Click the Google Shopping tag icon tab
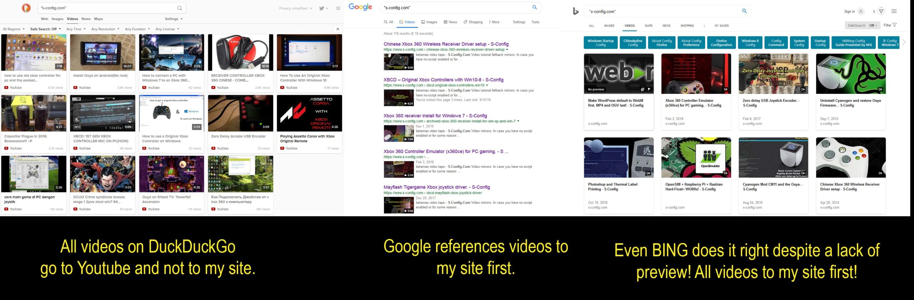Viewport: 914px width, 300px height. 473,22
